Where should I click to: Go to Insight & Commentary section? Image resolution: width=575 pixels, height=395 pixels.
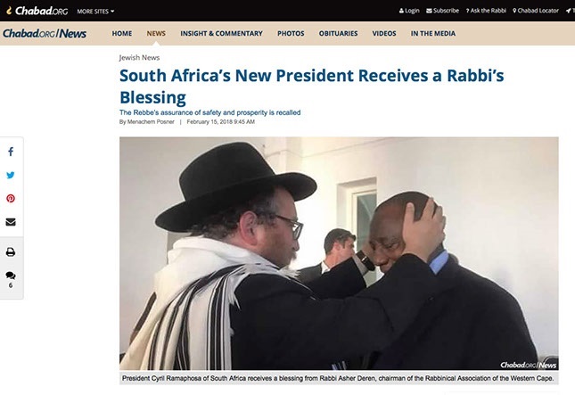tap(221, 33)
